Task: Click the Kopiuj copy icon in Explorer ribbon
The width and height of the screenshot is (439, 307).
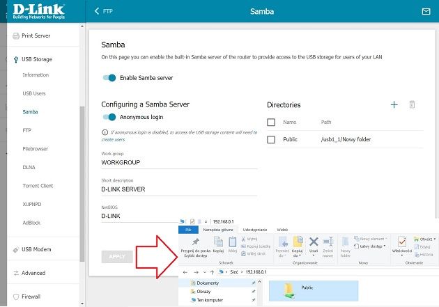Action: coord(218,242)
